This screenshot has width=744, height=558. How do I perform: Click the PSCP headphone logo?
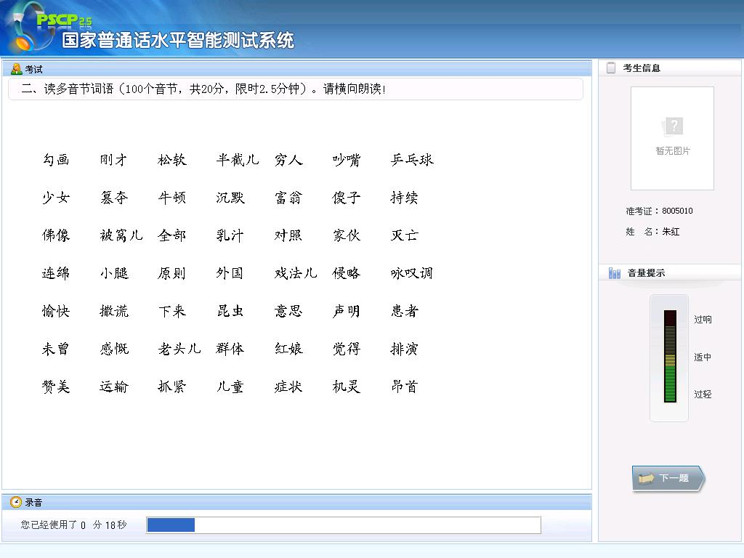[29, 28]
